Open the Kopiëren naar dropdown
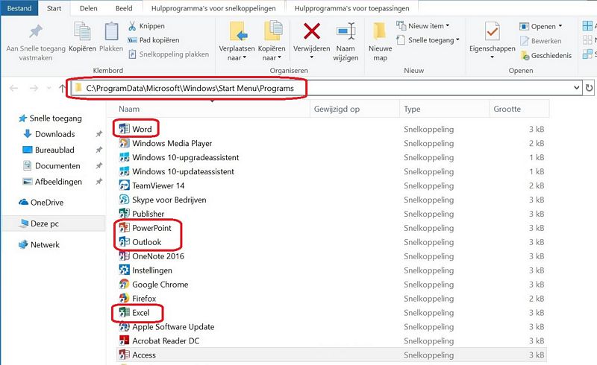 272,42
